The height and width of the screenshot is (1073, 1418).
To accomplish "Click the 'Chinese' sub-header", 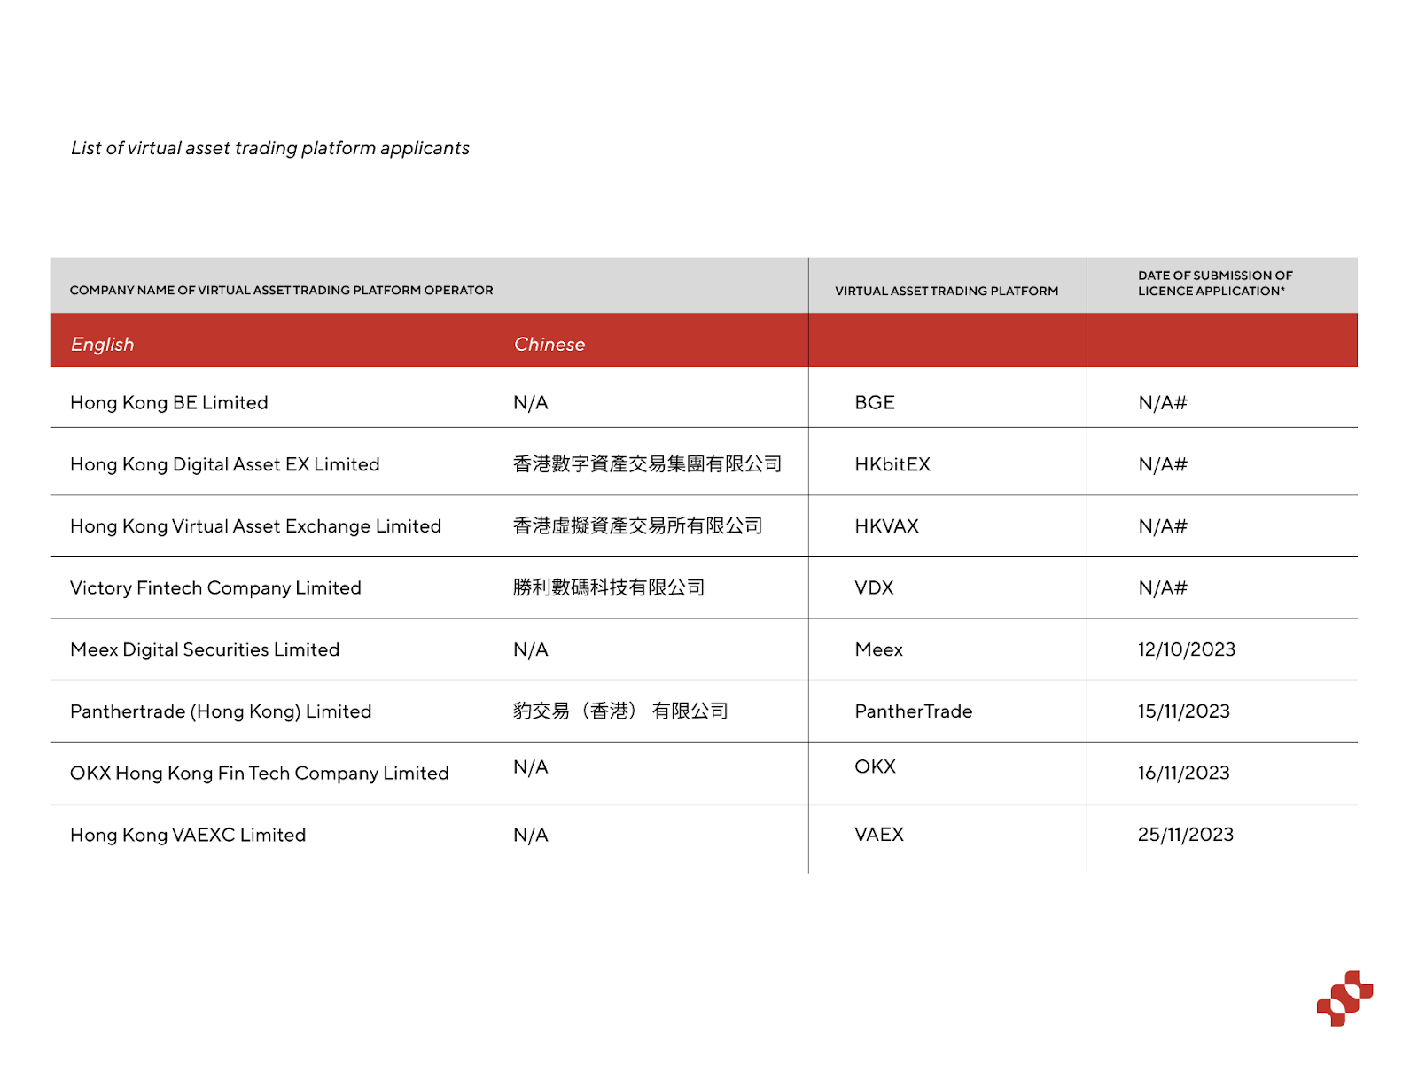I will 549,344.
